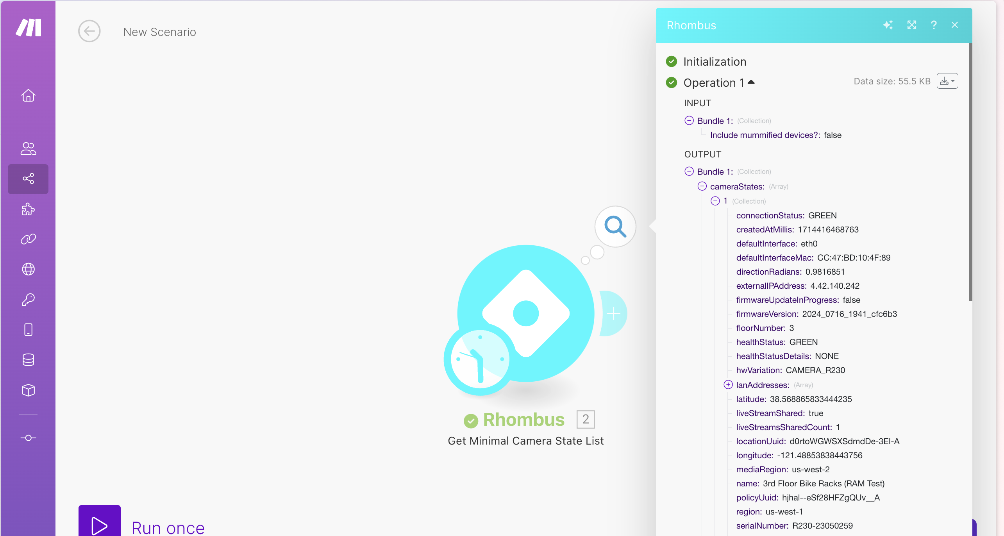
Task: Select the Rhombus module circle
Action: tap(526, 313)
